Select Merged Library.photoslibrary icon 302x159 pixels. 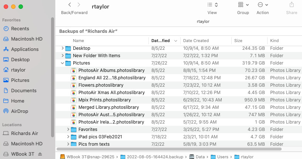click(x=74, y=107)
